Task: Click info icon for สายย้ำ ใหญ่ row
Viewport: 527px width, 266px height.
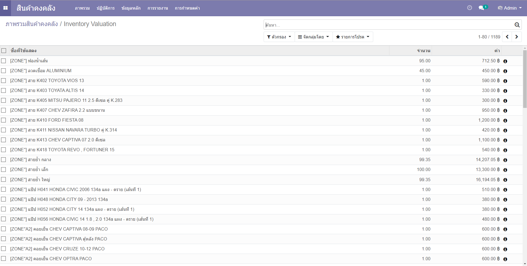Action: [505, 180]
